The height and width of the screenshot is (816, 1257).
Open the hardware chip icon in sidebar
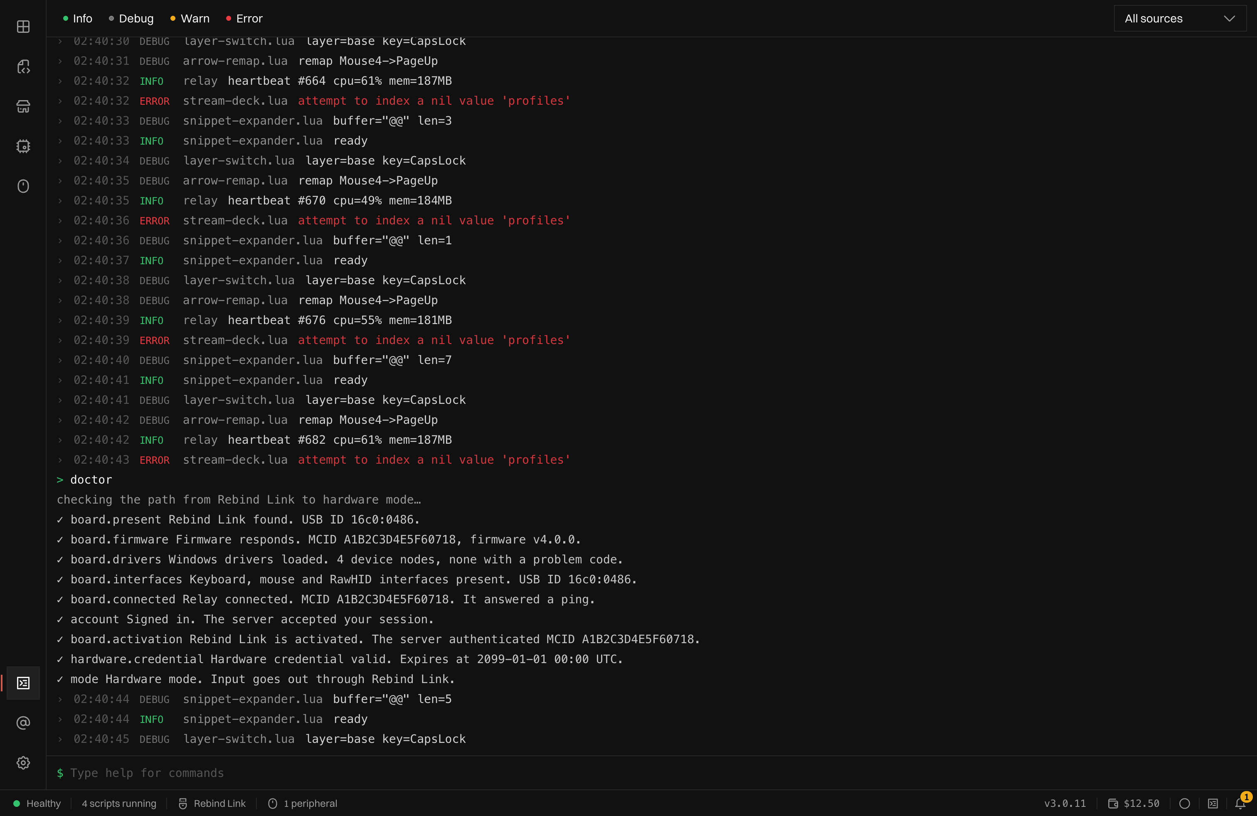tap(23, 146)
